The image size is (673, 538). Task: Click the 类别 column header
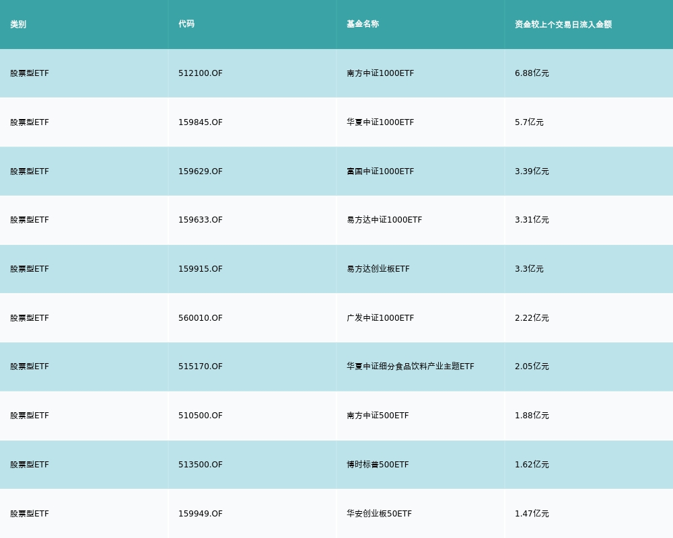point(18,24)
